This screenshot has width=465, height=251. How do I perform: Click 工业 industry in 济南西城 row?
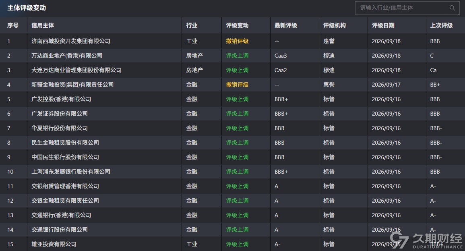coord(192,41)
